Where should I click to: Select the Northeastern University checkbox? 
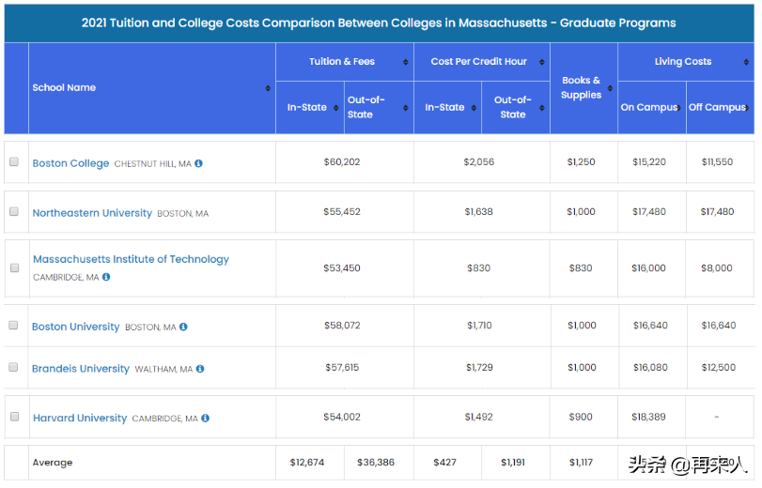tap(14, 212)
